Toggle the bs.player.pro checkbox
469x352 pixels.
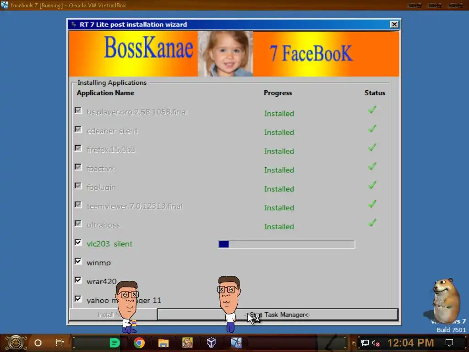point(78,110)
